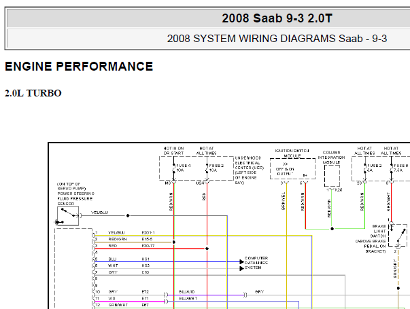Click 'HOT AT ALL TIMES' above Fuse 2 10A

206,151
